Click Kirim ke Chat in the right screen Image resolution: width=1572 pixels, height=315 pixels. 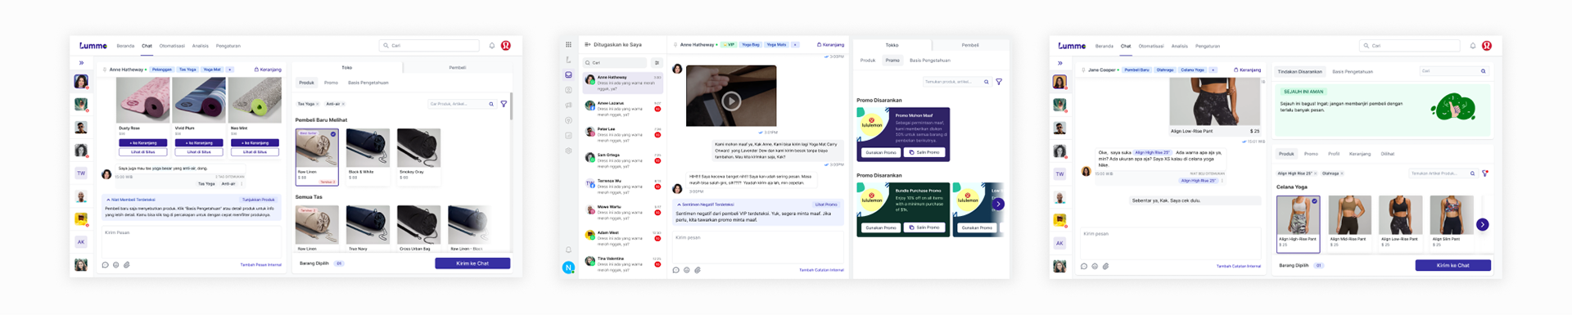tap(1452, 265)
